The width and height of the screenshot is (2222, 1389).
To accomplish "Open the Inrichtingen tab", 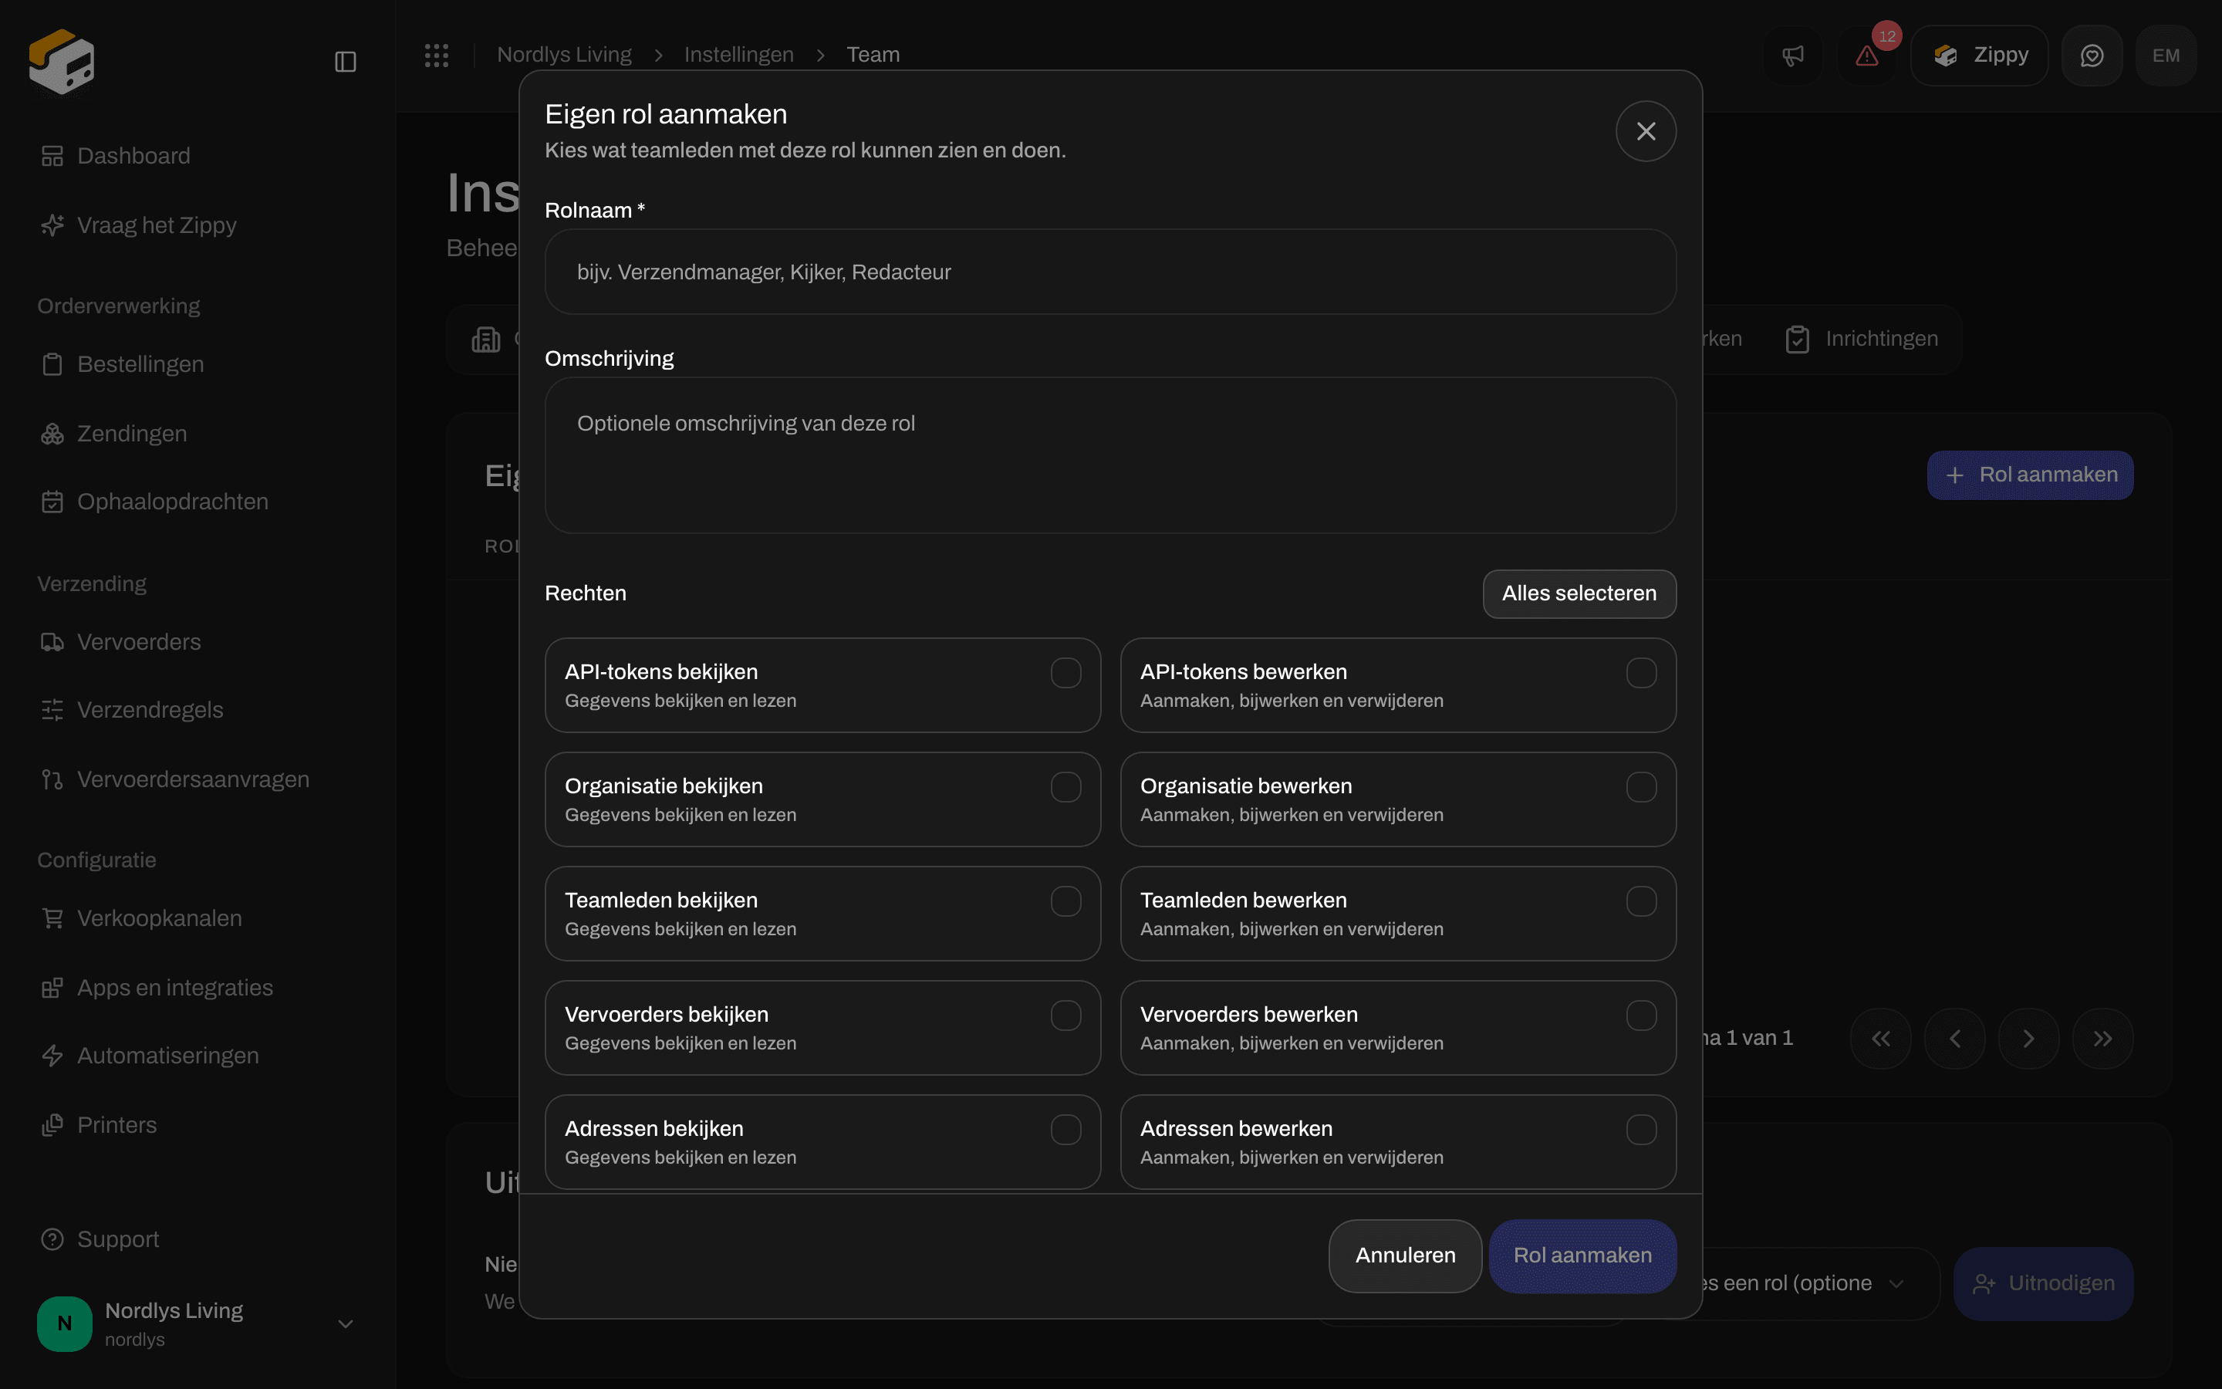I will [x=1862, y=339].
